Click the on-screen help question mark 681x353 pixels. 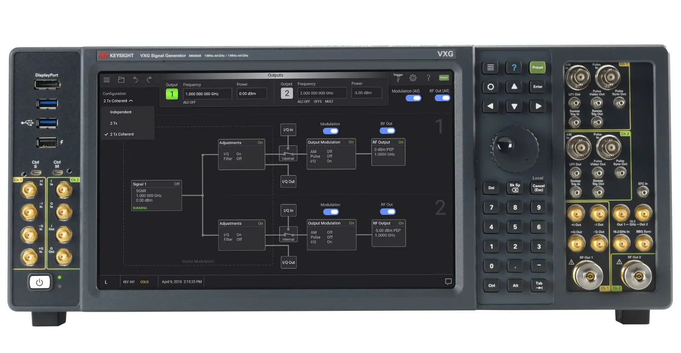428,78
